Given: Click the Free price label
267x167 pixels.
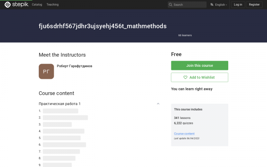Looking at the screenshot, I should point(176,54).
